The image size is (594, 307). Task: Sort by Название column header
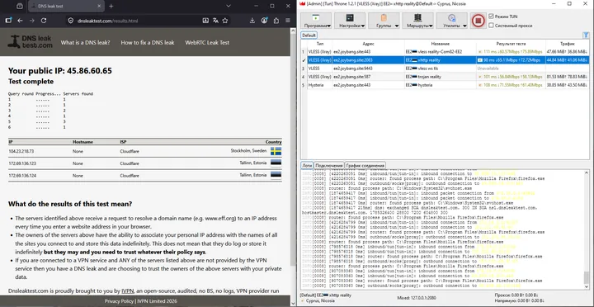coord(441,44)
